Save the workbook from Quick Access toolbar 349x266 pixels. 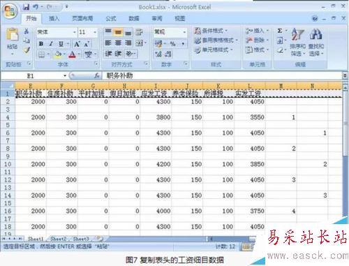click(26, 7)
